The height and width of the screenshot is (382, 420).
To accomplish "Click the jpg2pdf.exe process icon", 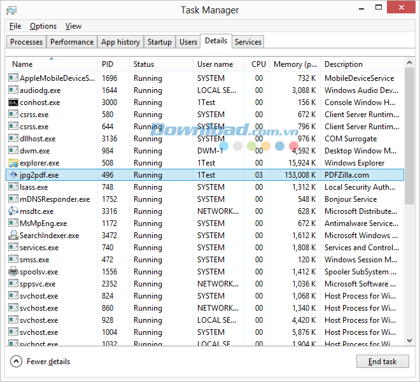I will click(x=13, y=175).
